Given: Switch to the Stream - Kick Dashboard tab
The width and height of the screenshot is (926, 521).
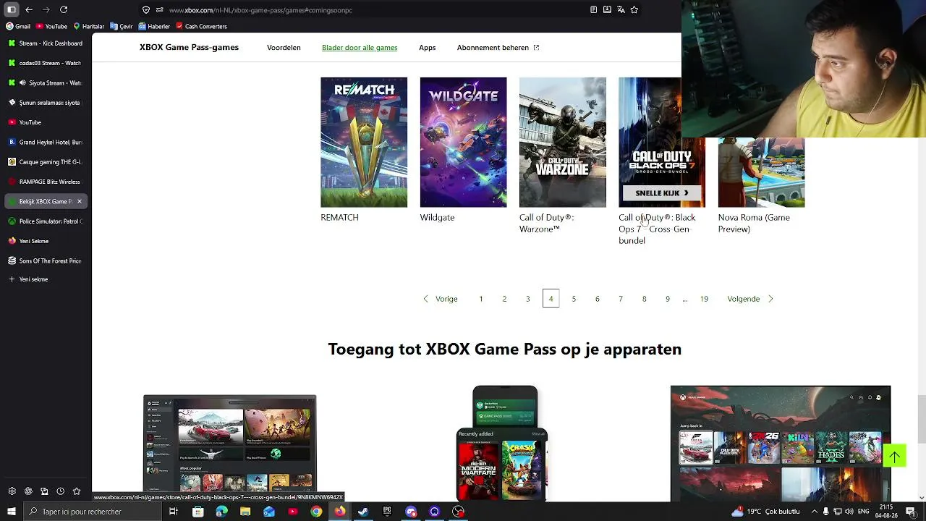Looking at the screenshot, I should click(x=46, y=43).
